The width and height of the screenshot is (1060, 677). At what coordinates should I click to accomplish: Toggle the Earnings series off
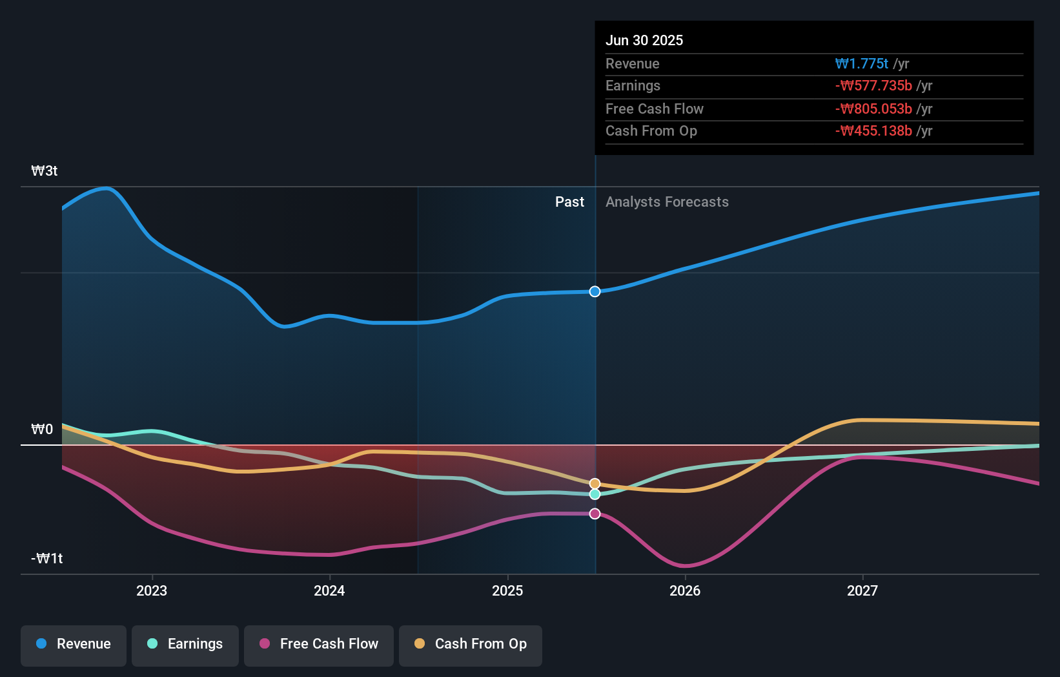(185, 645)
